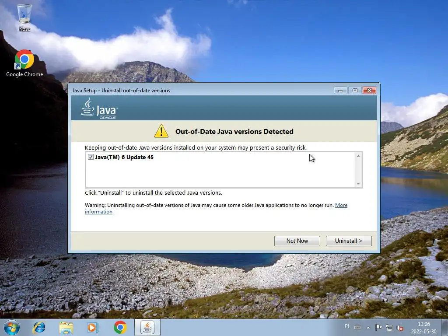448x336 pixels.
Task: Open the Windows Start orb
Action: pyautogui.click(x=12, y=327)
